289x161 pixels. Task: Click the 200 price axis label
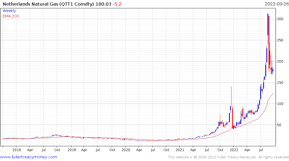pos(280,61)
